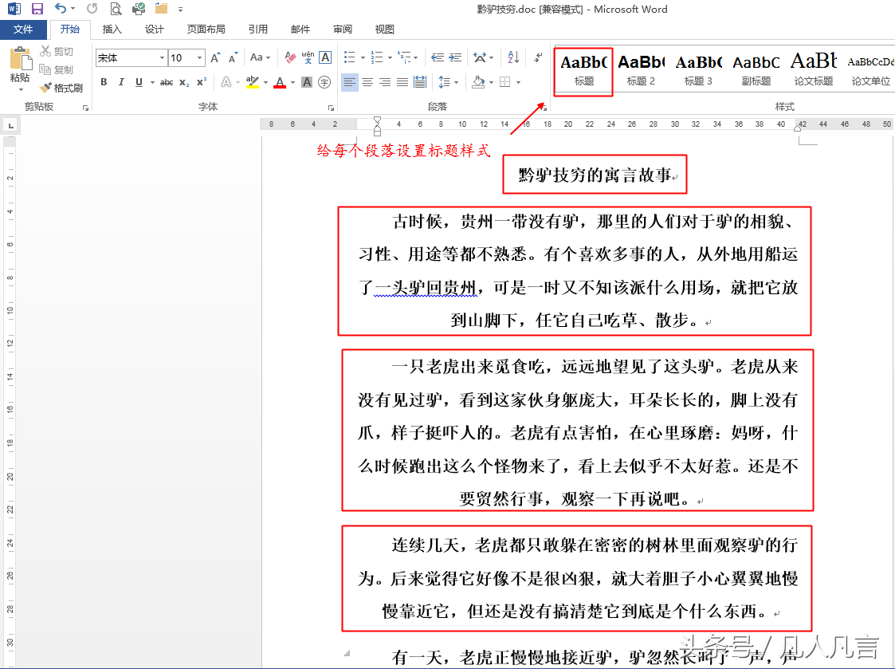The width and height of the screenshot is (895, 669).
Task: Switch to 页面布局 Page Layout tab
Action: pos(206,30)
